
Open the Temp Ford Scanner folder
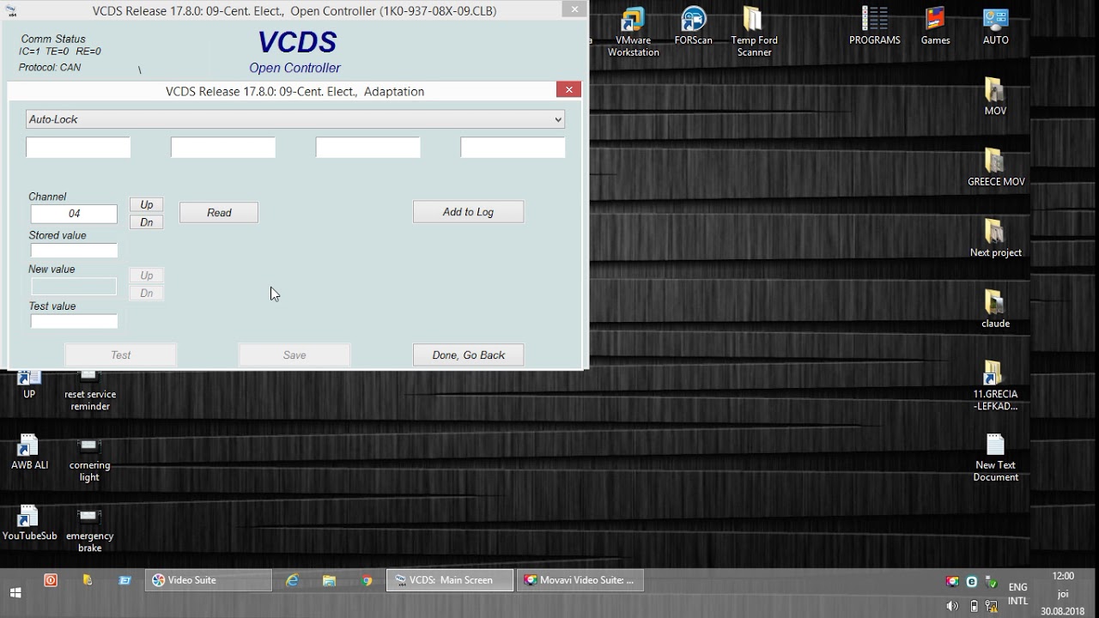(754, 33)
